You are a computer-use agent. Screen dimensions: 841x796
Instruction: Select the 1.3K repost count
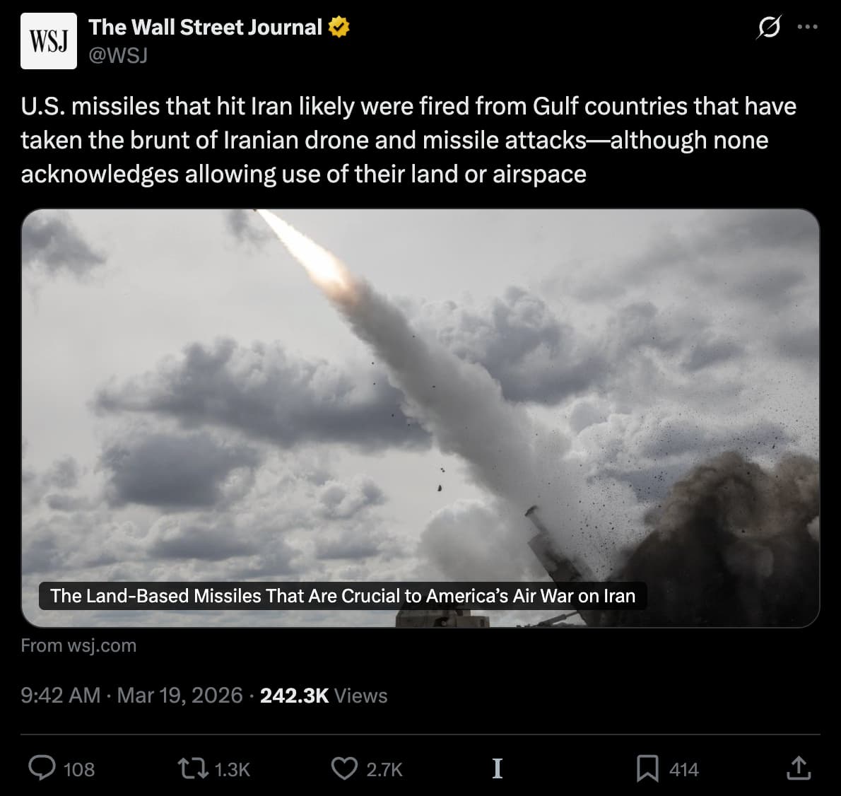click(x=232, y=769)
